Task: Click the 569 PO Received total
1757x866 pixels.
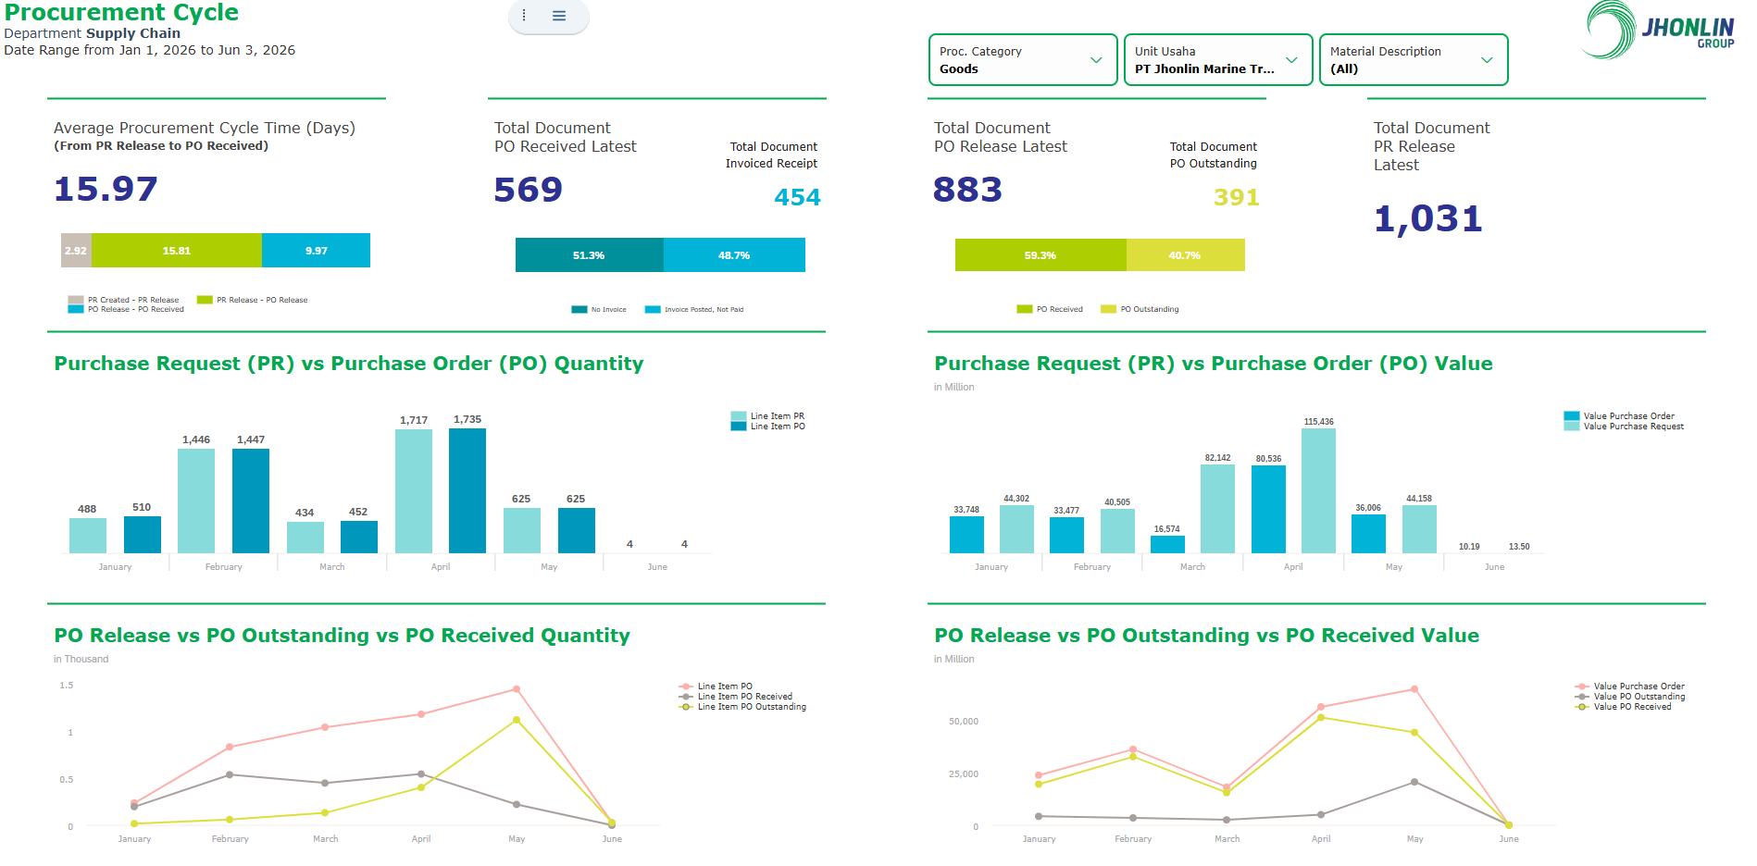Action: 529,190
